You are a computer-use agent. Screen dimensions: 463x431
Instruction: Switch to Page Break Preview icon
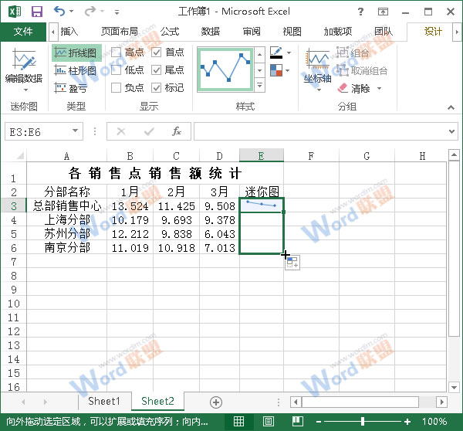pyautogui.click(x=298, y=421)
